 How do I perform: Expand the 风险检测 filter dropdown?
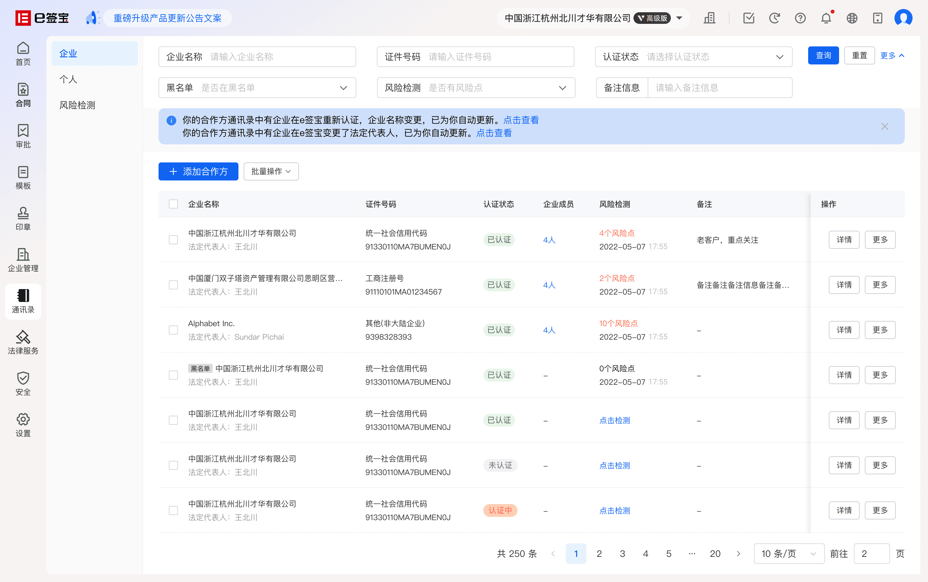pyautogui.click(x=476, y=88)
